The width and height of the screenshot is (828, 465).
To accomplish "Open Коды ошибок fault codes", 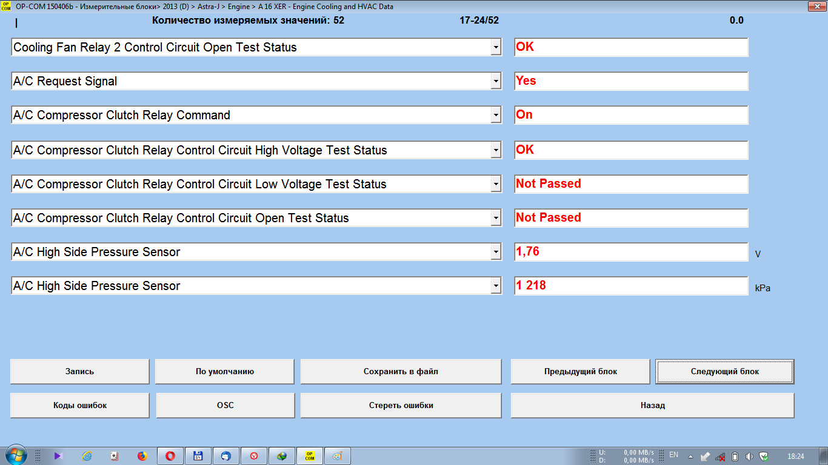I will coord(80,406).
